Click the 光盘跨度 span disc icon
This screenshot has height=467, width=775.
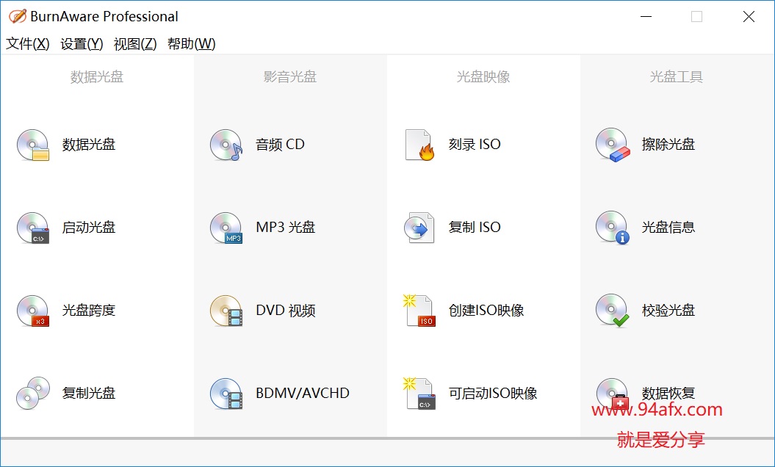click(x=32, y=311)
